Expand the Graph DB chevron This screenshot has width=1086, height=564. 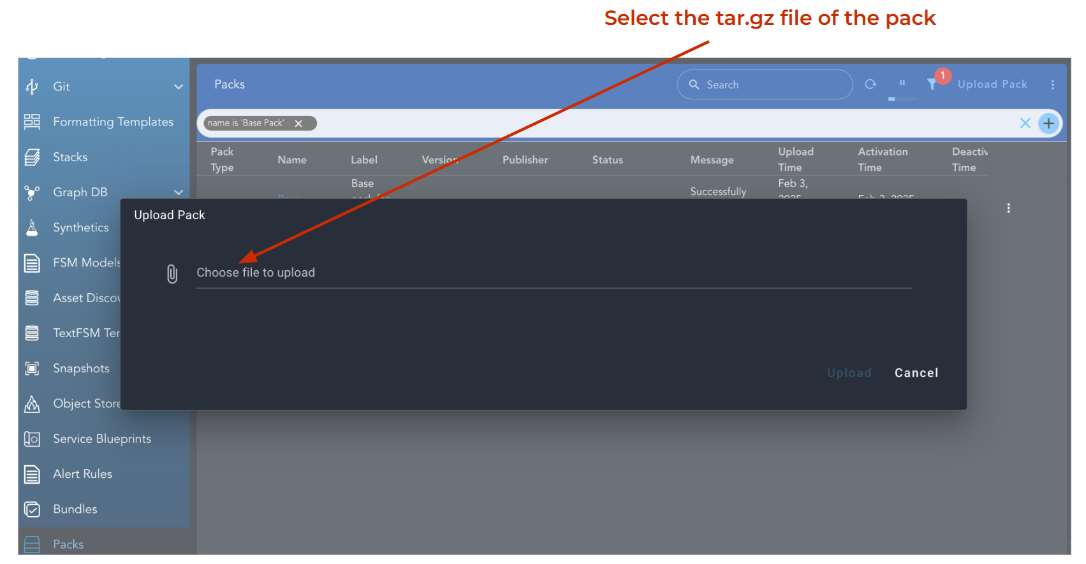(179, 192)
